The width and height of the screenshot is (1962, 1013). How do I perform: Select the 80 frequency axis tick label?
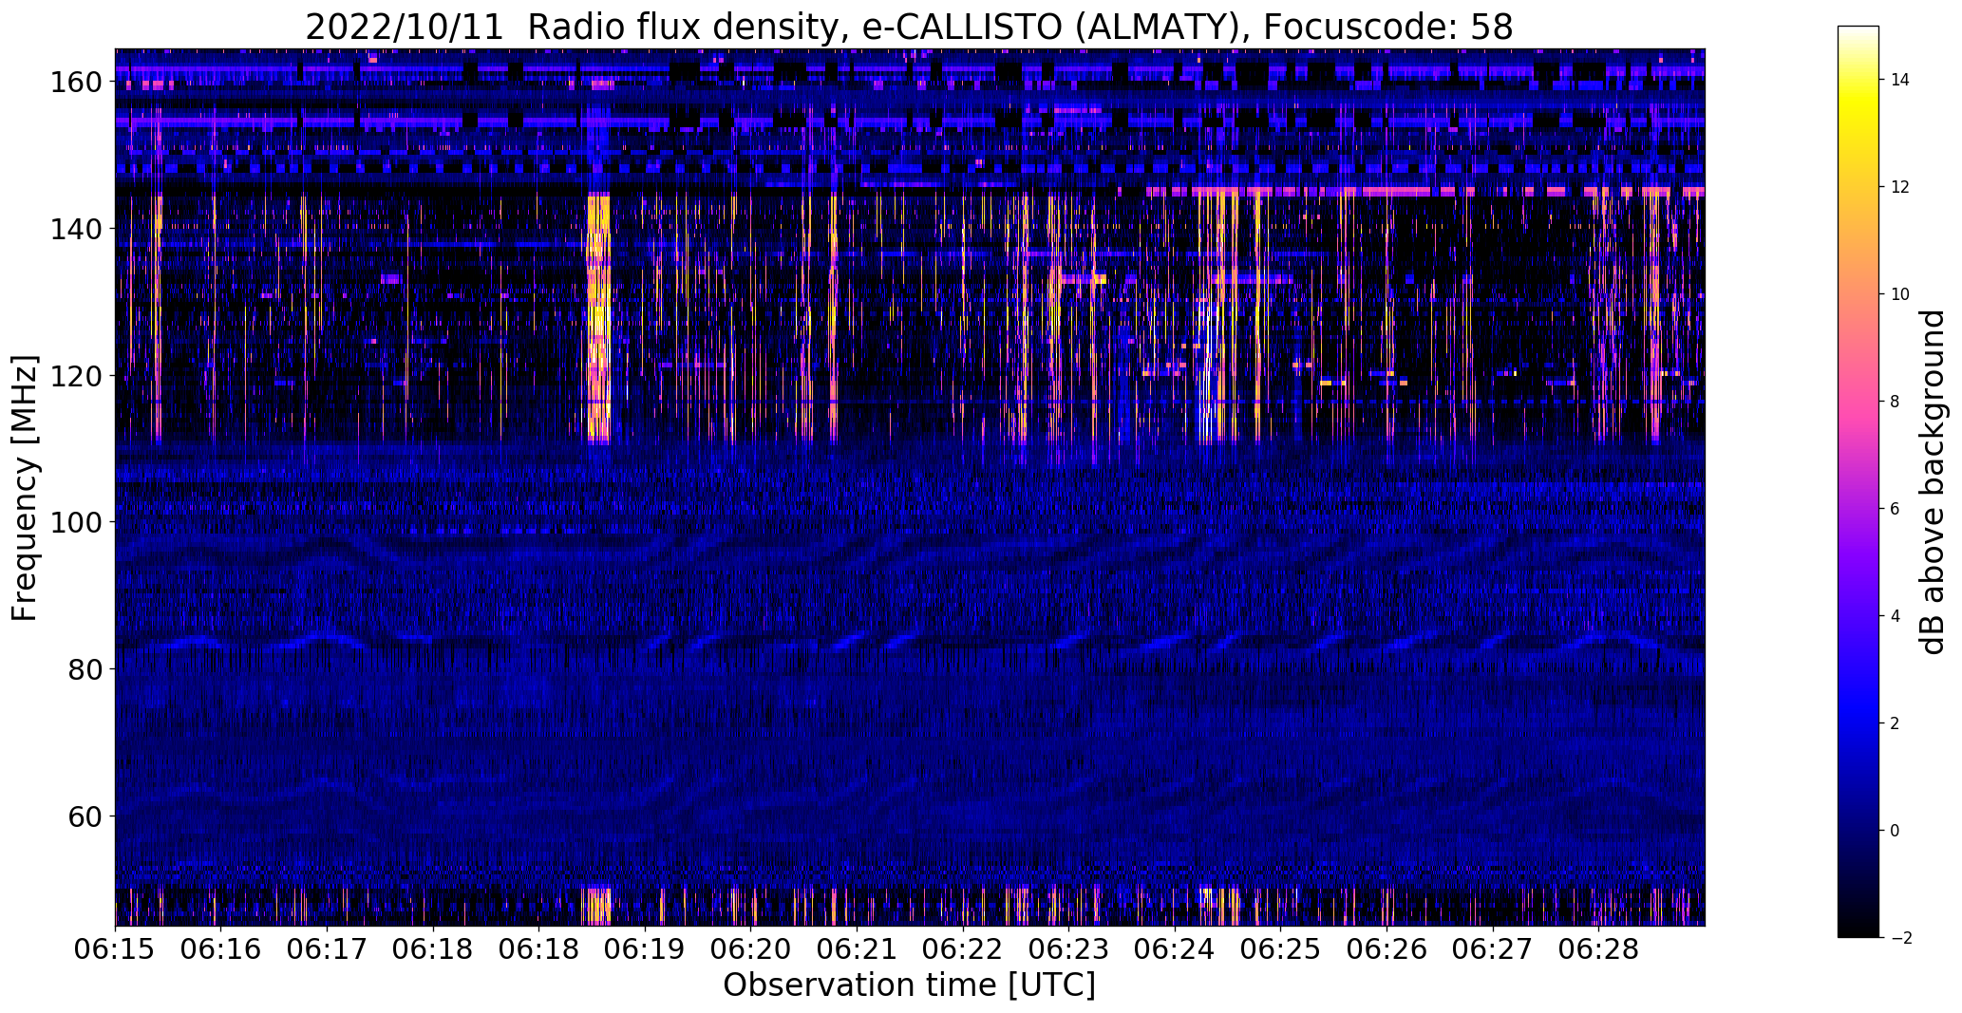click(x=84, y=669)
